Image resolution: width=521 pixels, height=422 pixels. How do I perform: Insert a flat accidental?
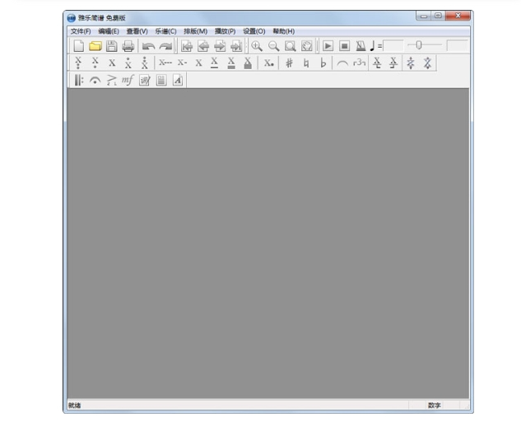323,63
